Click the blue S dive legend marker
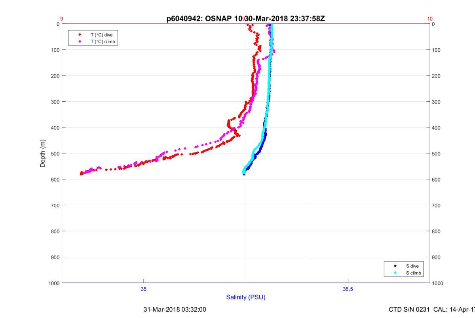 (395, 266)
